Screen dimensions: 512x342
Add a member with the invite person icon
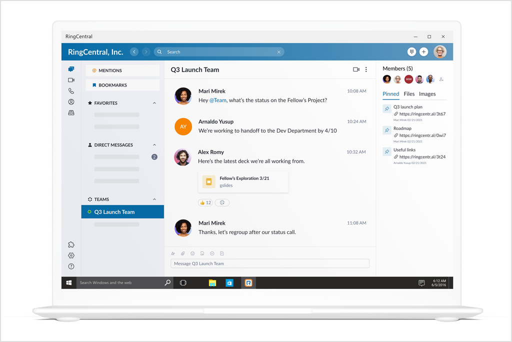click(x=441, y=79)
